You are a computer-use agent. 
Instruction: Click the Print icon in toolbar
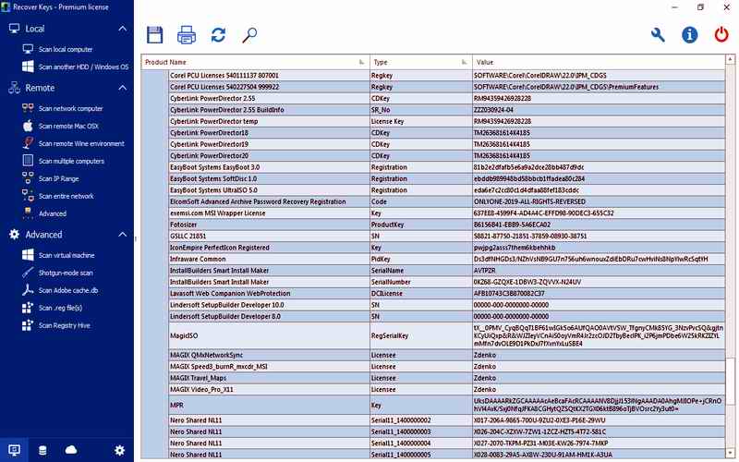point(187,35)
